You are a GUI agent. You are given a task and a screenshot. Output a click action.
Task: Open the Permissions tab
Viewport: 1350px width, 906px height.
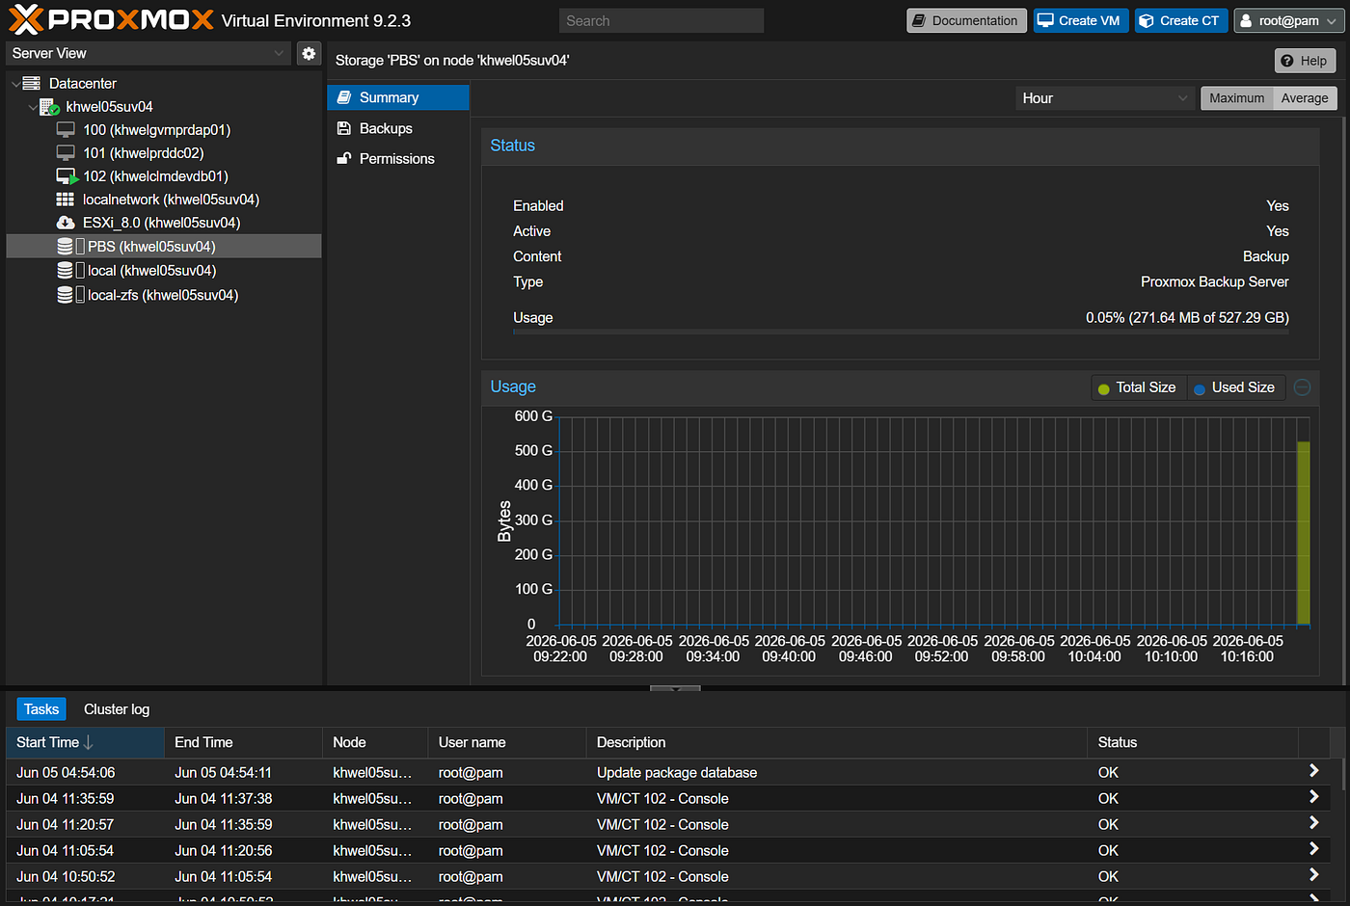pos(398,159)
